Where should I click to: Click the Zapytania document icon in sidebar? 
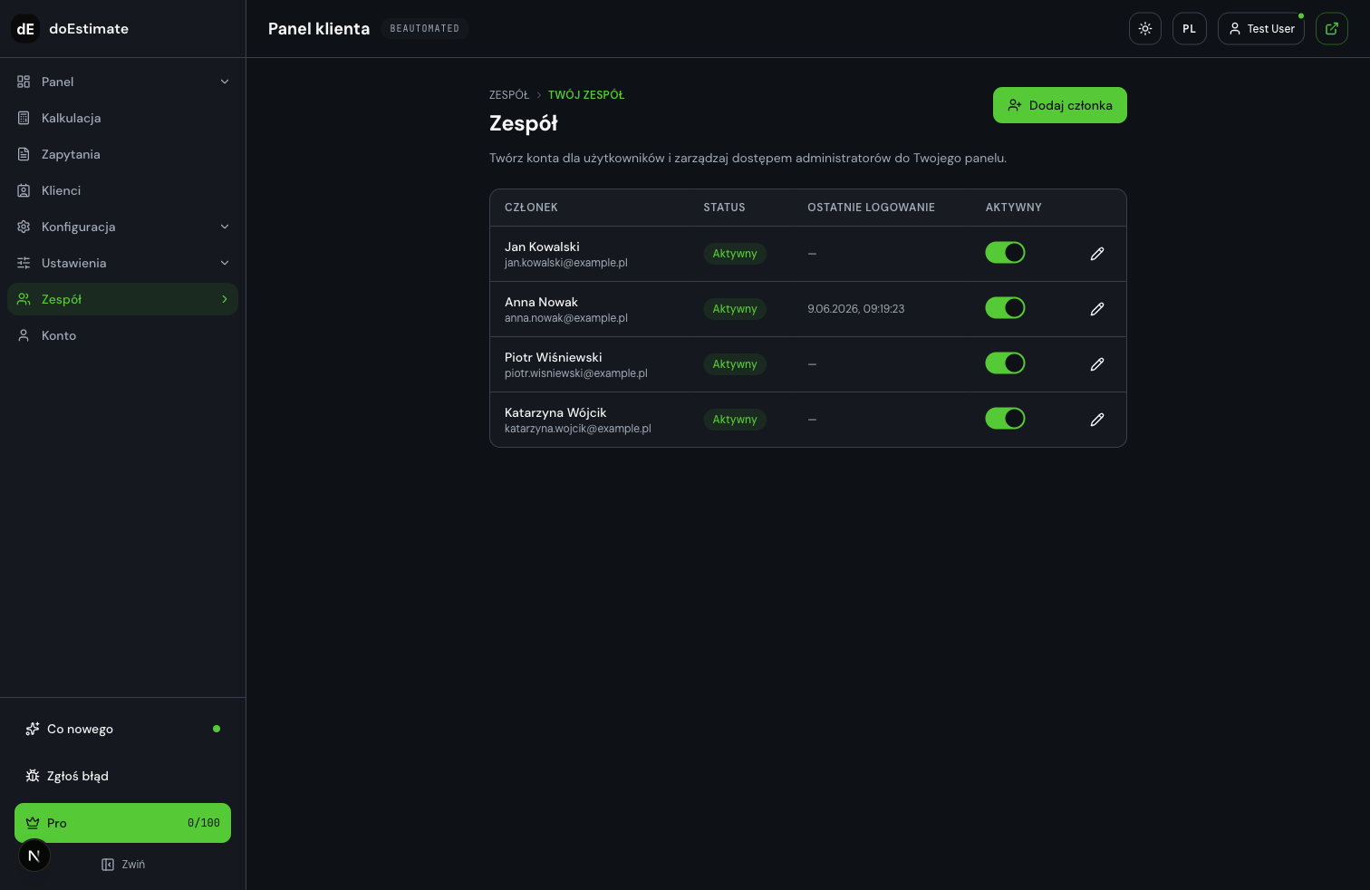point(24,154)
